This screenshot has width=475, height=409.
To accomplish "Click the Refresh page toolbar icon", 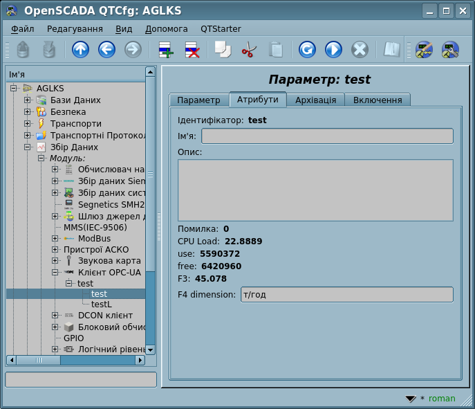I will tap(307, 50).
